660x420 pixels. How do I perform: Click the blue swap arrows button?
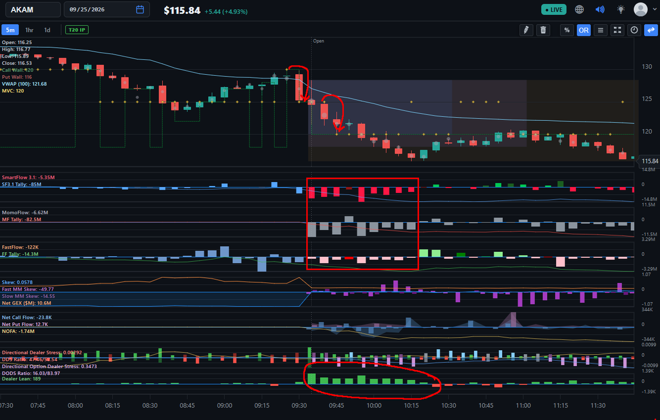coord(652,30)
